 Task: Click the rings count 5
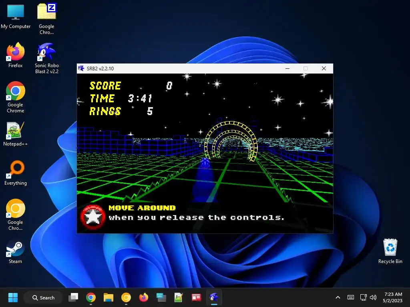pos(150,111)
